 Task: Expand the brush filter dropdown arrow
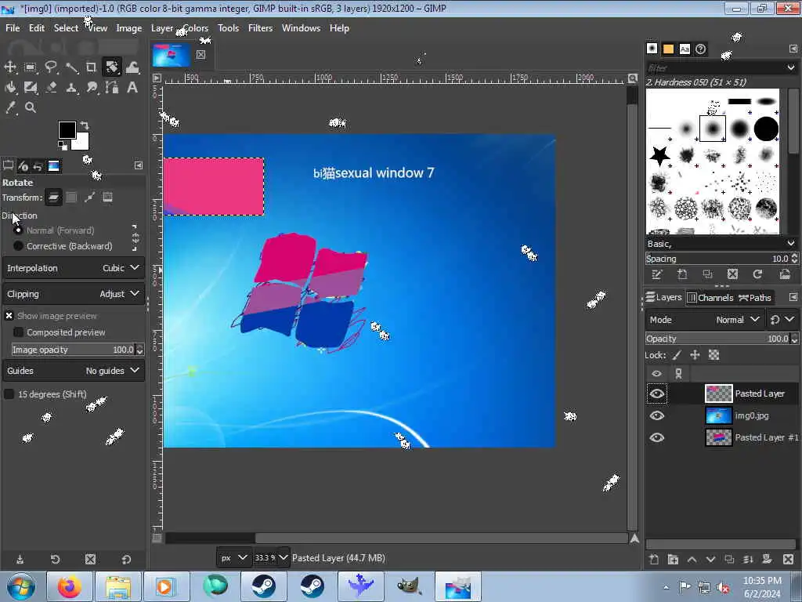click(x=791, y=67)
